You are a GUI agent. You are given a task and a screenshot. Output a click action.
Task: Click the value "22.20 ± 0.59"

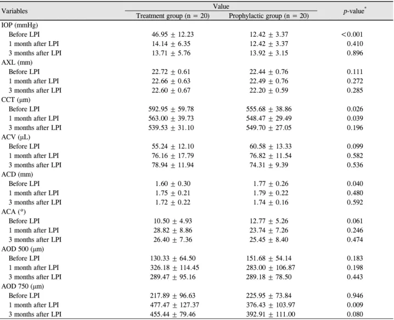pos(269,90)
